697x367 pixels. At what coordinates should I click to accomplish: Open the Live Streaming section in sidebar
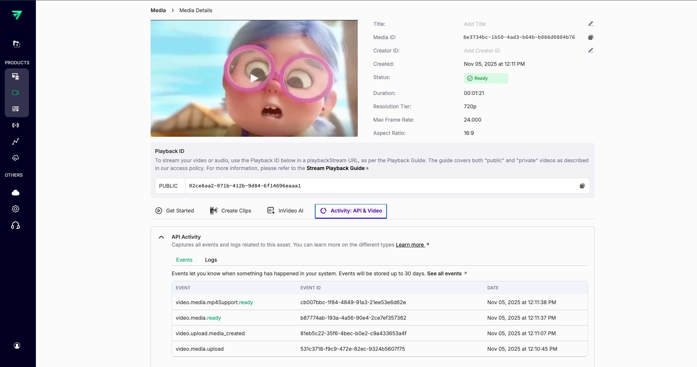[x=16, y=125]
